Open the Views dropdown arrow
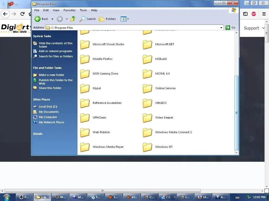Image resolution: width=269 pixels, height=201 pixels. coord(128,19)
